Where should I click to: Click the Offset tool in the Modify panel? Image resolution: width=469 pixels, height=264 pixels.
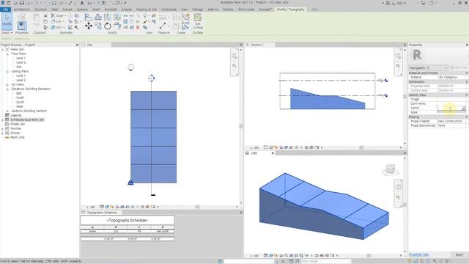click(x=98, y=17)
